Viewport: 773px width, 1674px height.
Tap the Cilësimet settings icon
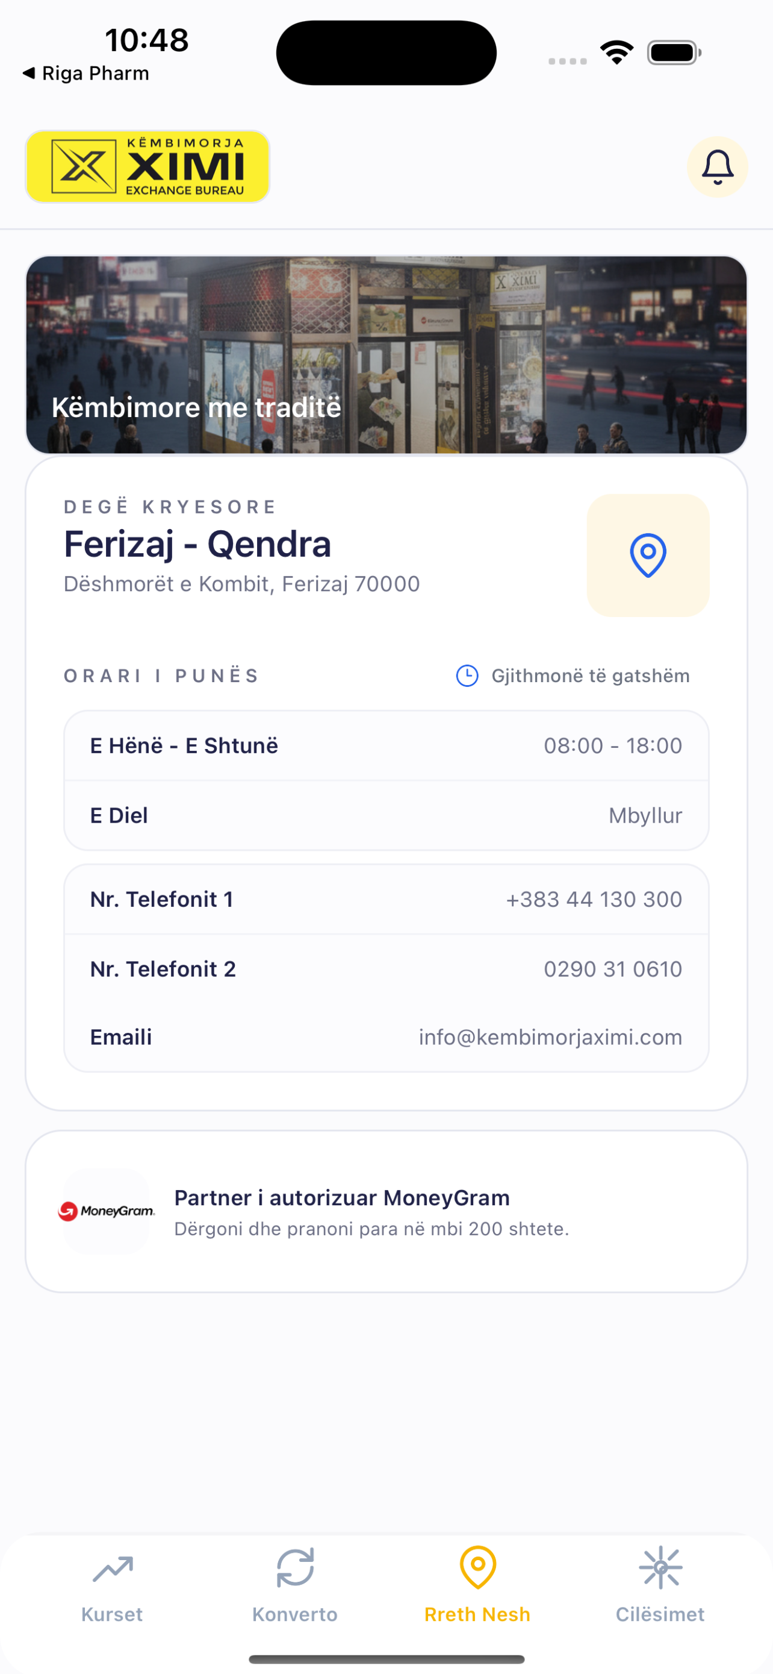pos(660,1567)
